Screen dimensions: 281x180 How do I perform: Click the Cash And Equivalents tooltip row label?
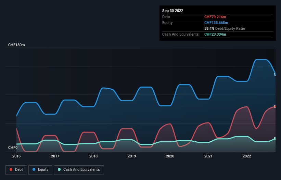point(180,34)
